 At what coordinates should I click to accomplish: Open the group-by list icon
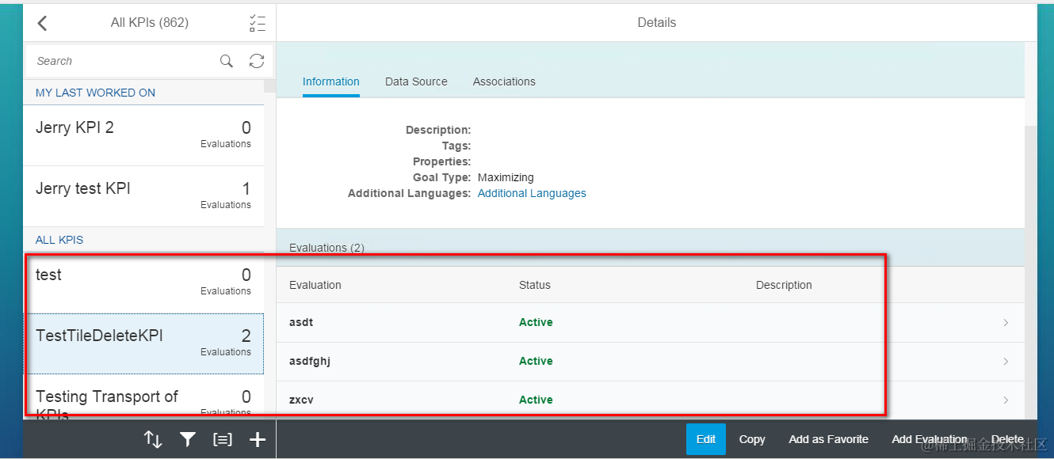point(223,439)
